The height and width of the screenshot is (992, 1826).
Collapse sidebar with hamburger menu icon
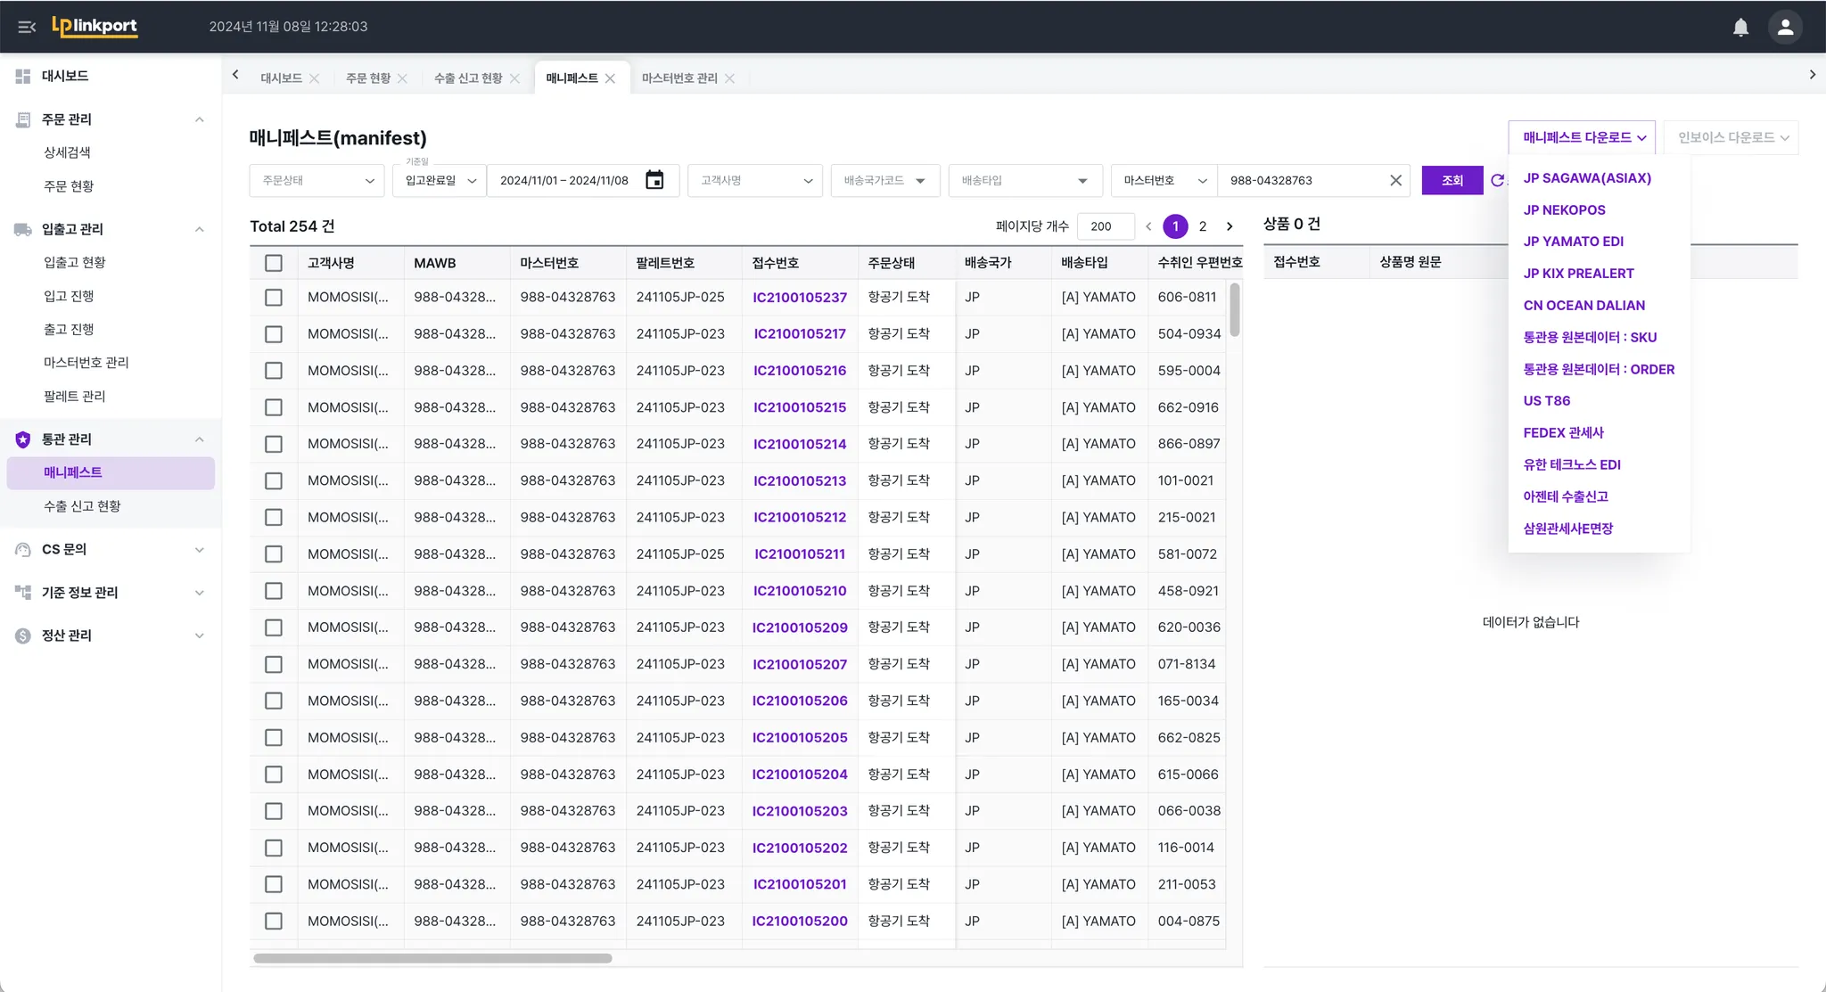(27, 27)
